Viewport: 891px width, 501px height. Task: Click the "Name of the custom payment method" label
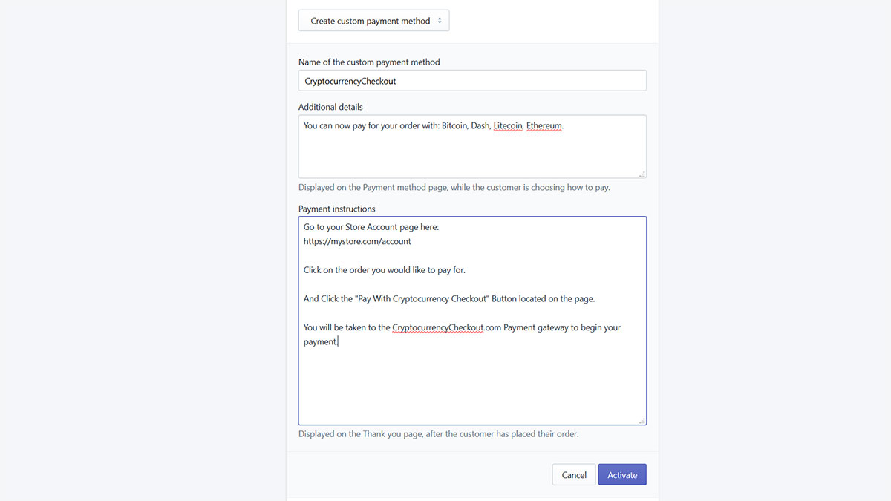[x=369, y=62]
